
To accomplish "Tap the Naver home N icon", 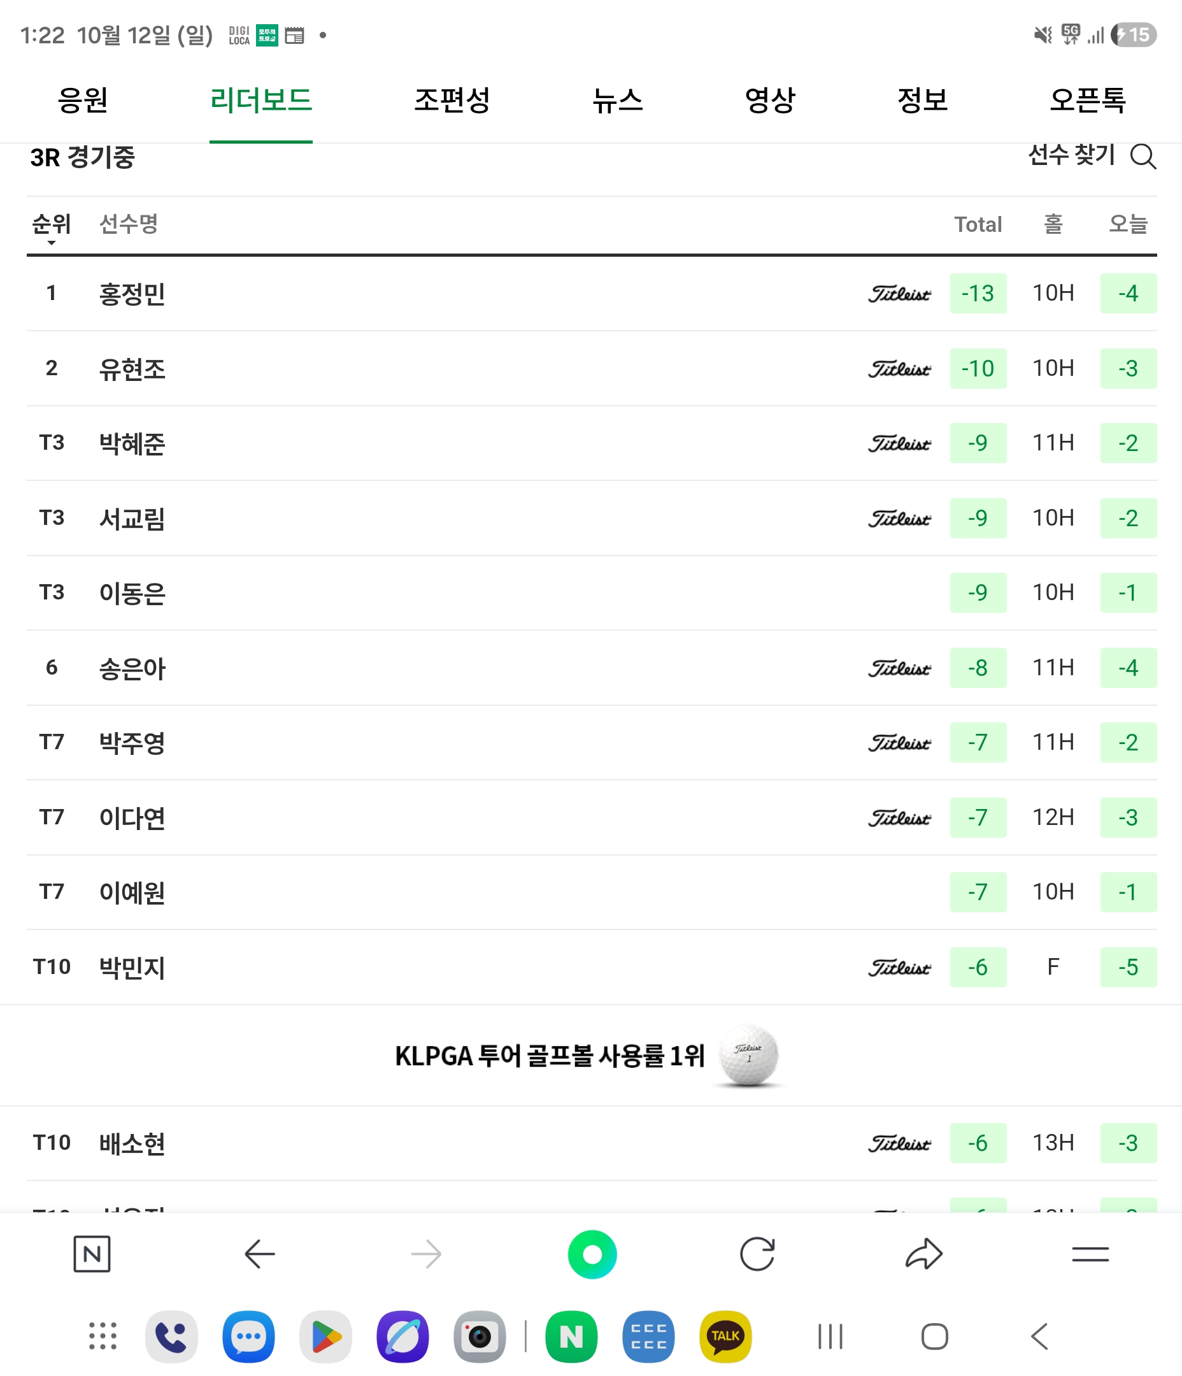I will (92, 1254).
